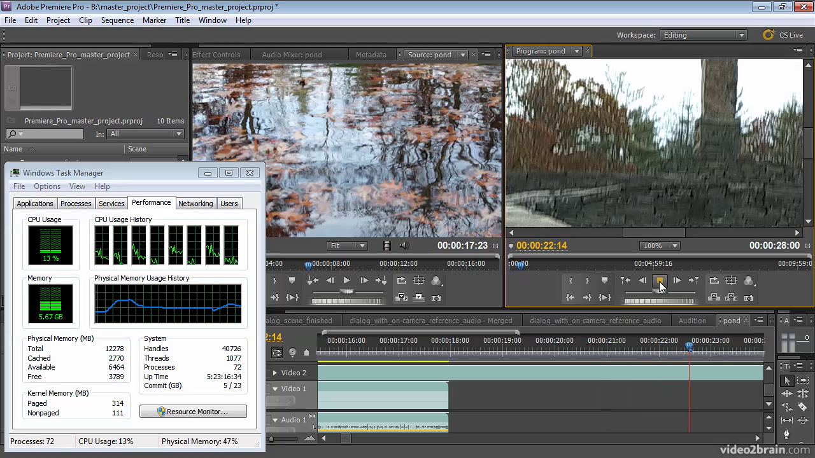This screenshot has height=458, width=815.
Task: Step forward one frame in Program monitor
Action: [x=677, y=281]
